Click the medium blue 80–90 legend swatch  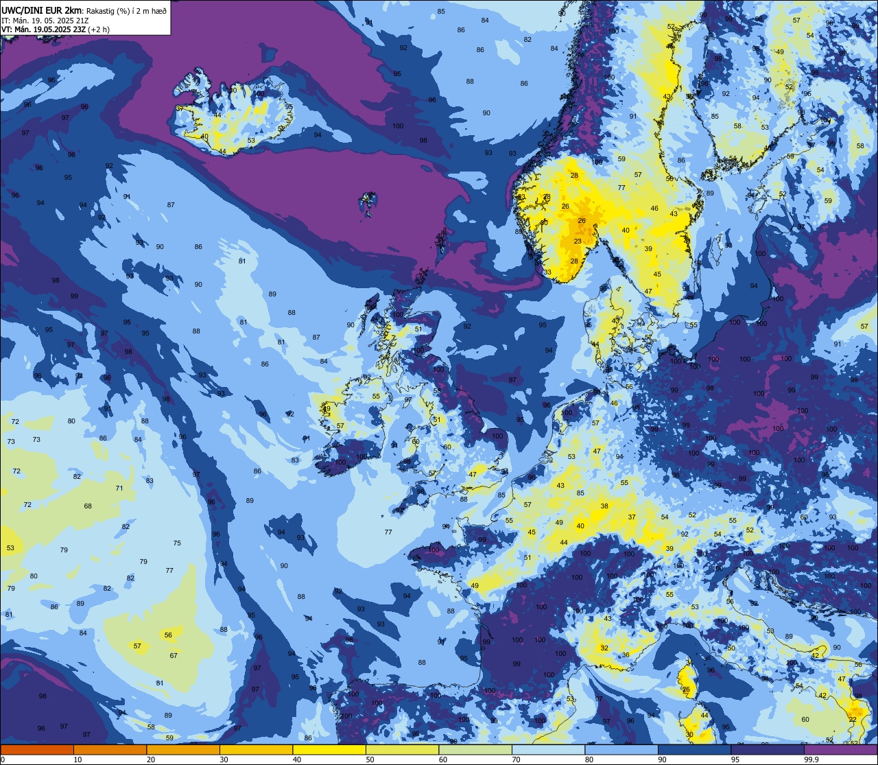621,750
